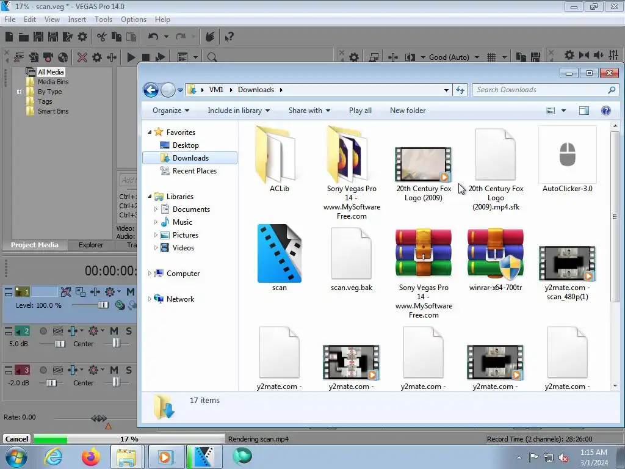
Task: Click the red X remove media icon
Action: [82, 57]
